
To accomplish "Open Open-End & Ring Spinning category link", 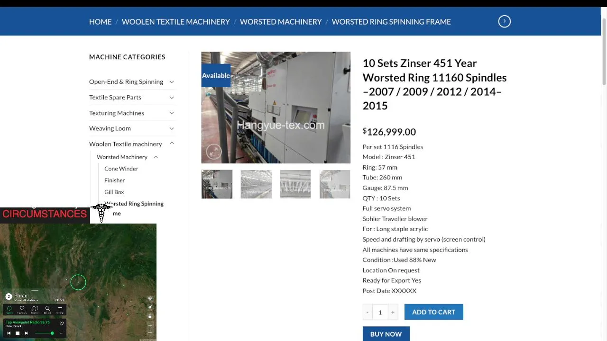I will click(126, 81).
